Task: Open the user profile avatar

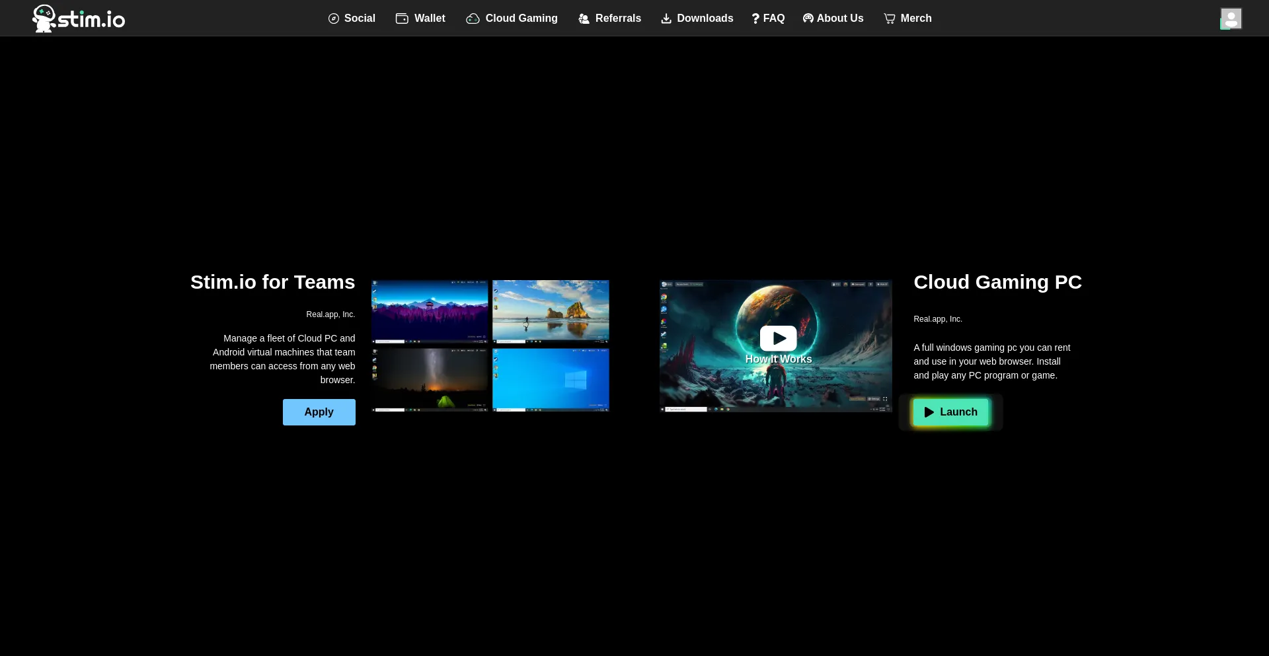Action: point(1231,18)
